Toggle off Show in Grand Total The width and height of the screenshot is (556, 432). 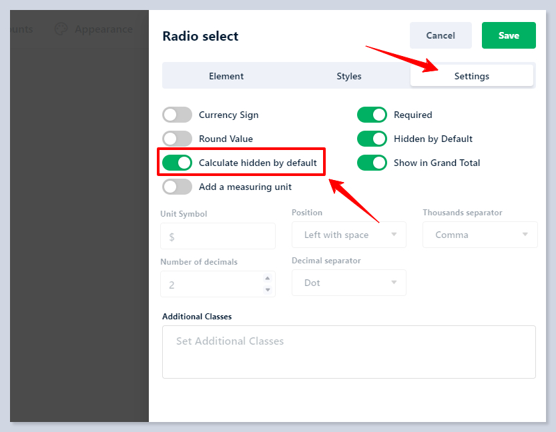point(372,163)
